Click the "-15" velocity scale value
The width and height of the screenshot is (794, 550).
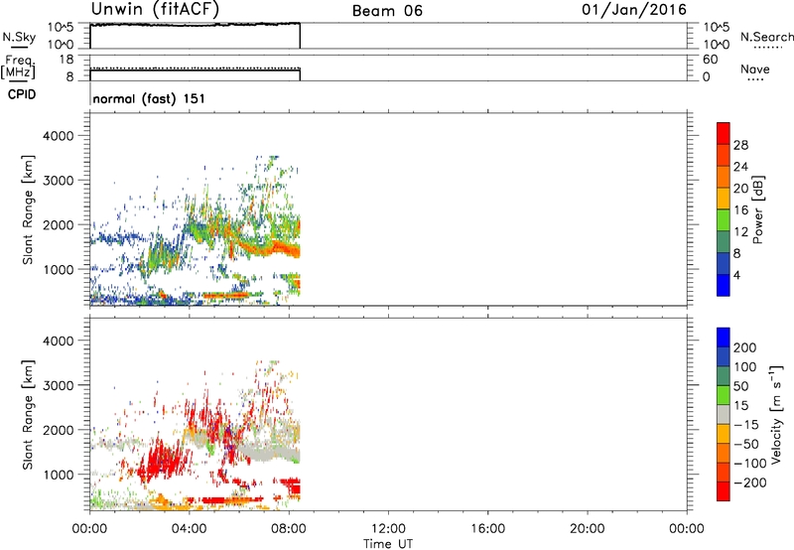tap(746, 425)
